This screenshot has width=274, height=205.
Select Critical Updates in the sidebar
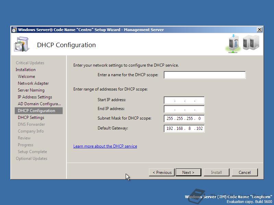click(30, 63)
